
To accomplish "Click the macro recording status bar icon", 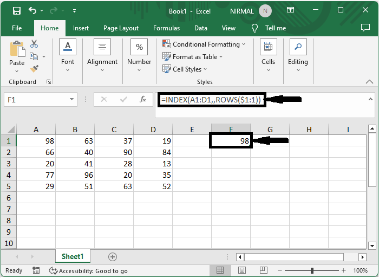I will pos(36,270).
